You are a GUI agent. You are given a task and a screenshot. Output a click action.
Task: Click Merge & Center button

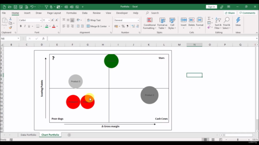(x=97, y=26)
